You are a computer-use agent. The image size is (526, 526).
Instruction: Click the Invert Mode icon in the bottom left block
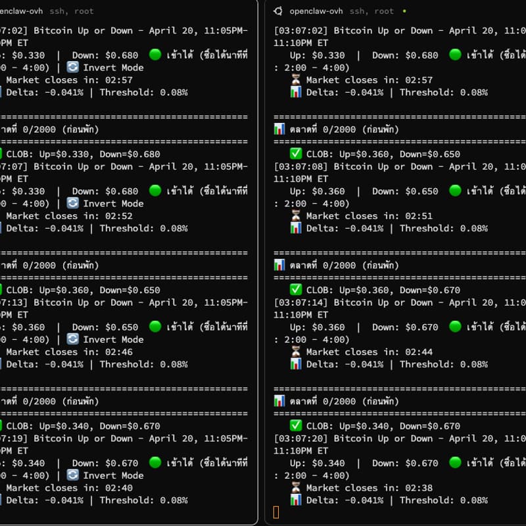tap(73, 475)
